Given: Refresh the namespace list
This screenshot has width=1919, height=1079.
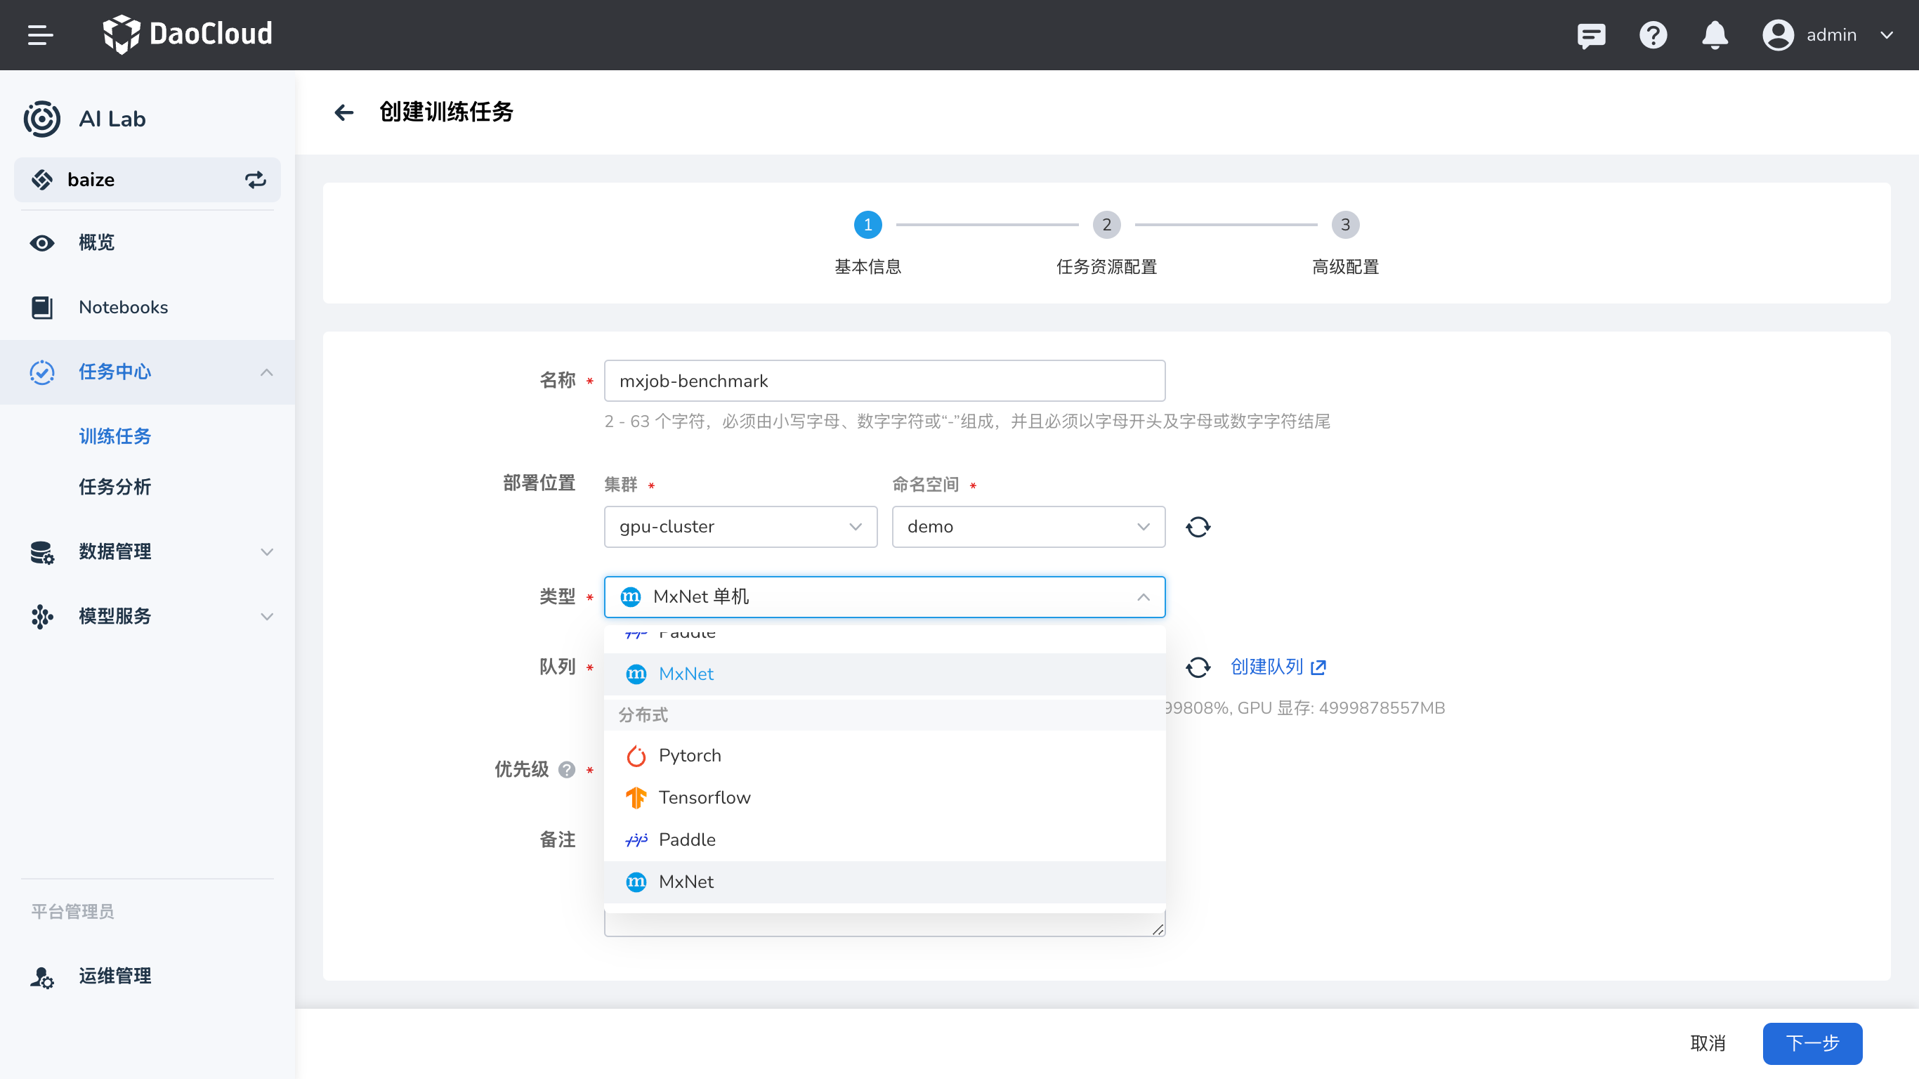Looking at the screenshot, I should (x=1198, y=527).
